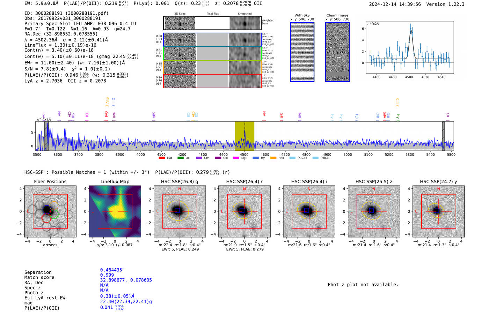Viewport: 489px width, 332px height.
Task: Click the timestamp '2024-12-14 14:39:56'
Action: 395,4
